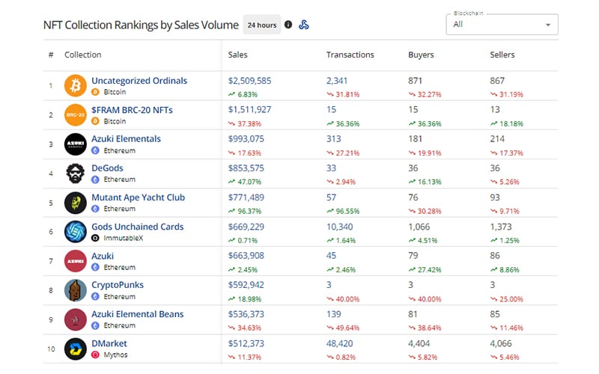The width and height of the screenshot is (599, 374).
Task: Click the Blockchain dropdown arrow
Action: pyautogui.click(x=548, y=25)
